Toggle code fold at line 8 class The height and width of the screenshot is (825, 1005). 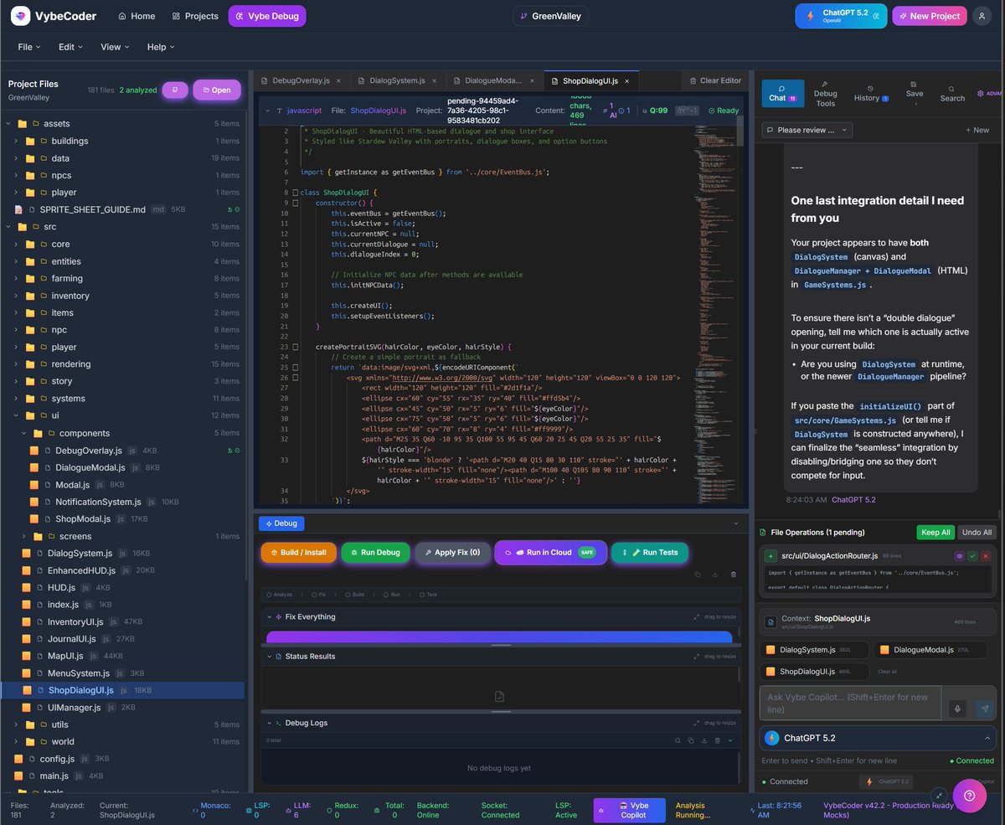coord(294,193)
